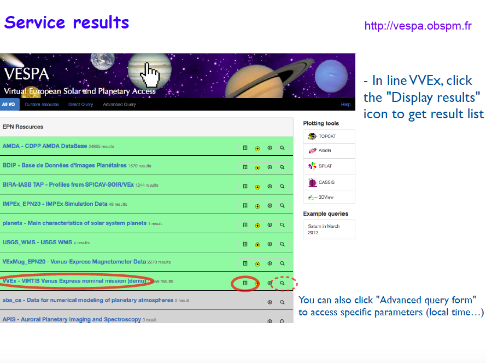
Task: Click Display results icon in BIRA-IASB TAP row
Action: coord(245,187)
